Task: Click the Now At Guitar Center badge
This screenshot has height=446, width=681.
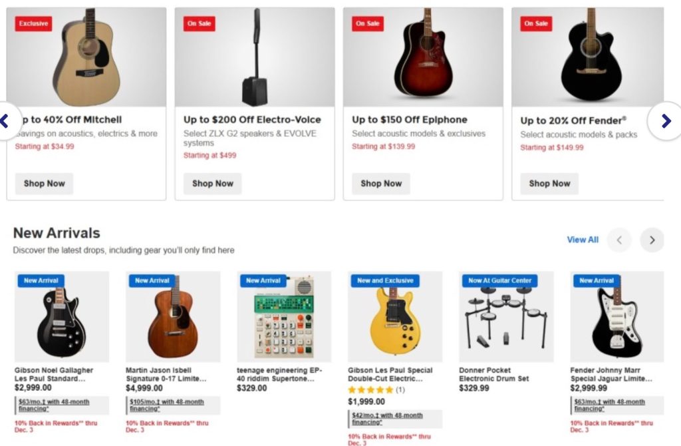Action: (499, 280)
